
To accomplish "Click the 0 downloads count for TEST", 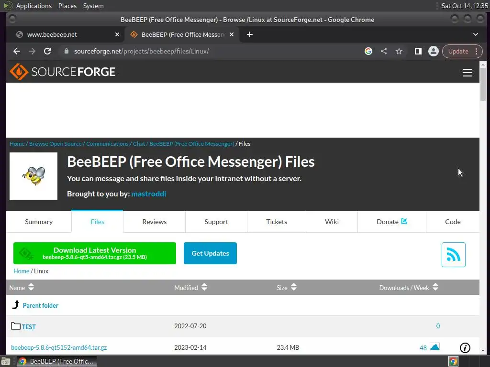I will coord(438,326).
